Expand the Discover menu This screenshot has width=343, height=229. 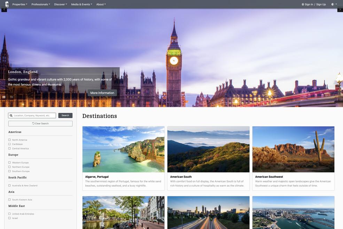61,4
